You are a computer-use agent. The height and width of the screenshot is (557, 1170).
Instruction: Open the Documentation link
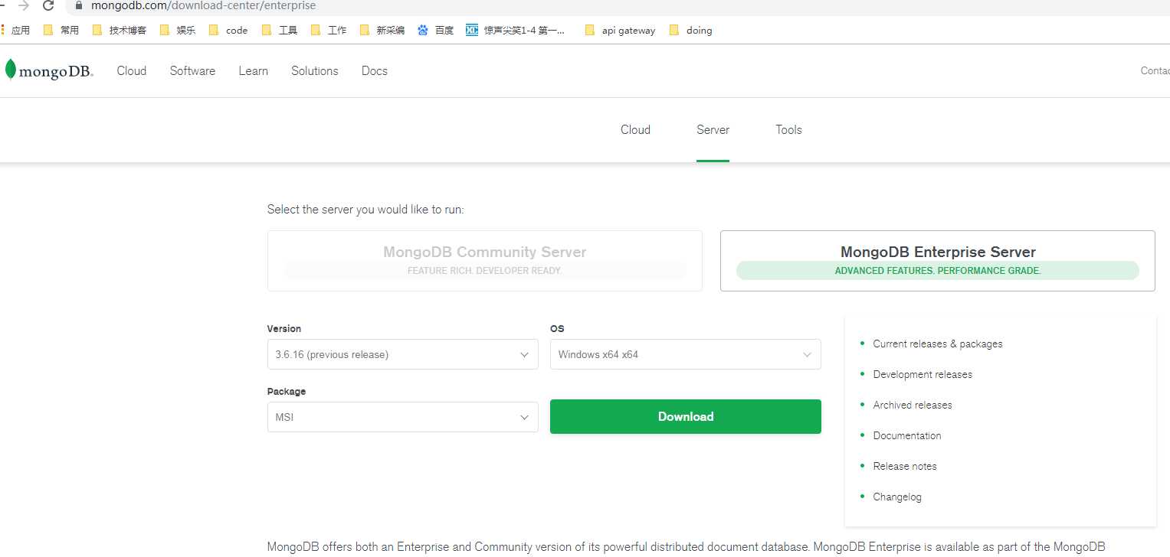[x=907, y=436]
